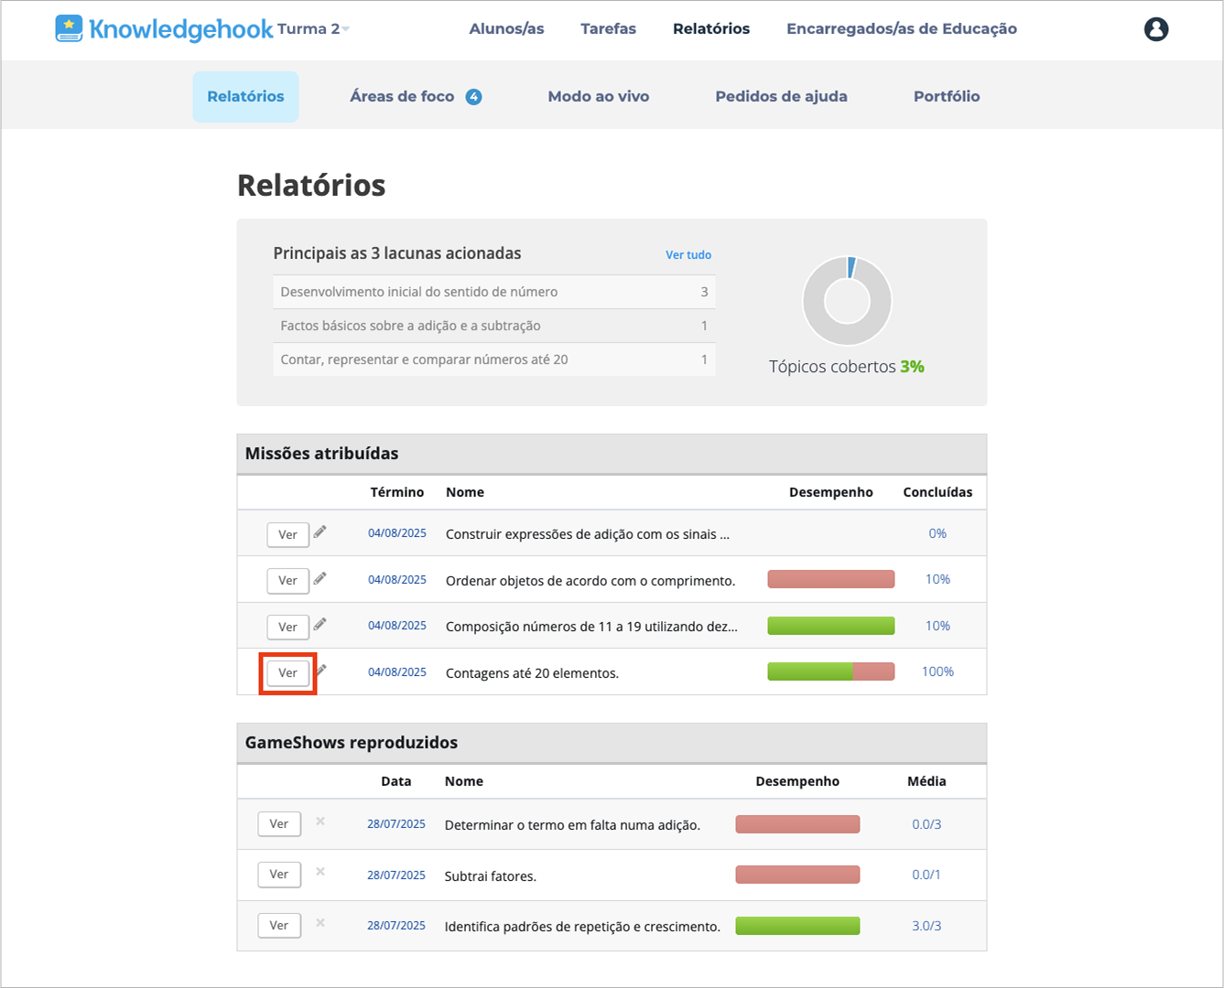Screen dimensions: 1224x988
Task: Delete GameShow Identifica padrões de repetição
Action: [x=320, y=923]
